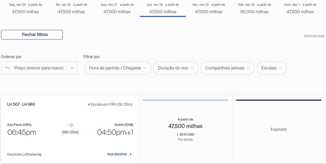
Task: Click the Esgotado fare cell
Action: [x=279, y=129]
